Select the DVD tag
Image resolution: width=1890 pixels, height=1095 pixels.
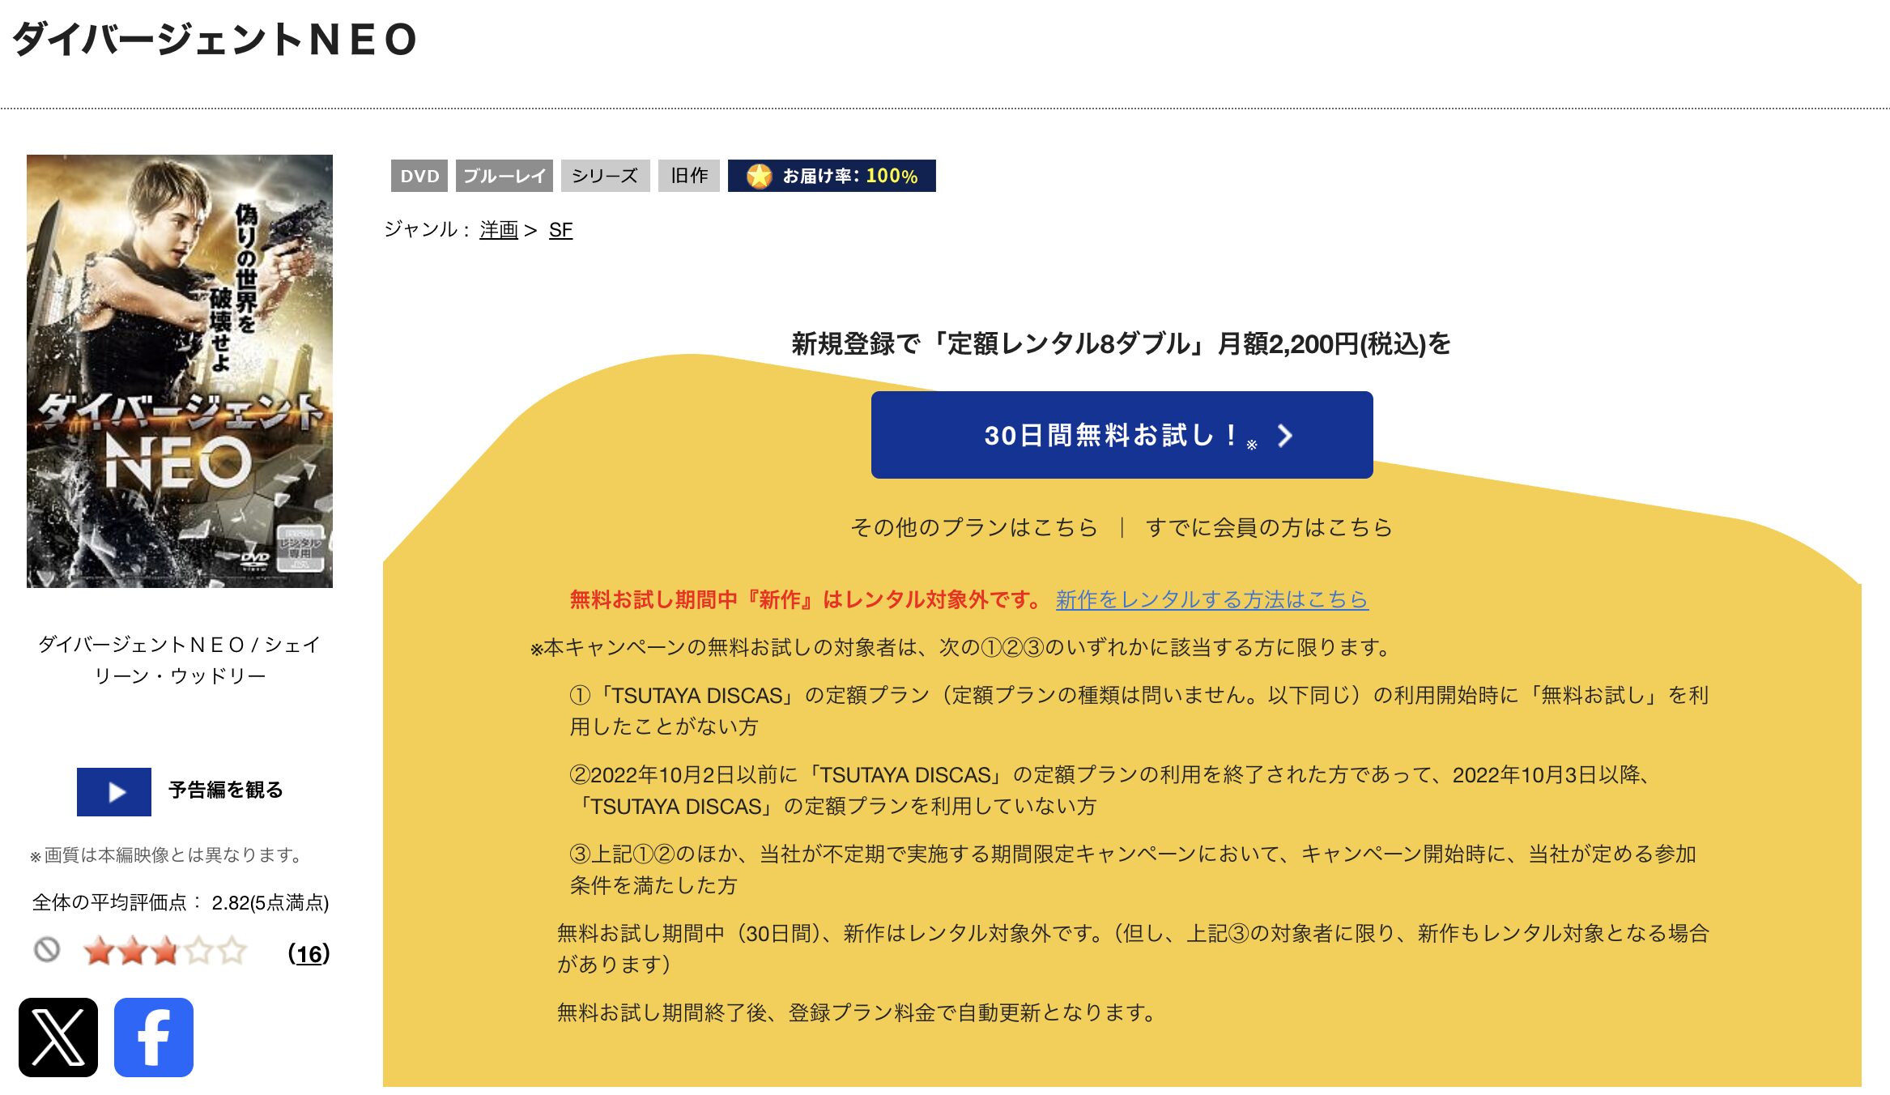click(419, 176)
